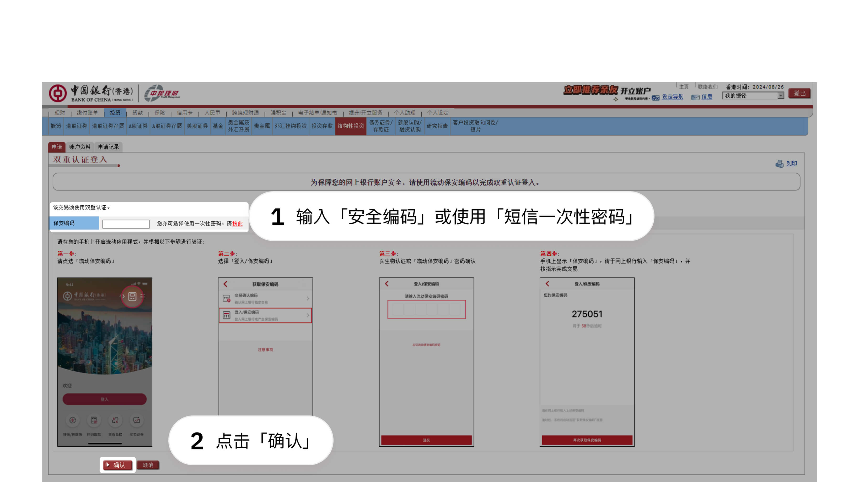Open the 客户投资取向问卷/短片 submenu item

pyautogui.click(x=475, y=126)
